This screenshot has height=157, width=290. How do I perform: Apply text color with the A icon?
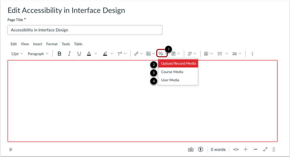click(x=89, y=54)
